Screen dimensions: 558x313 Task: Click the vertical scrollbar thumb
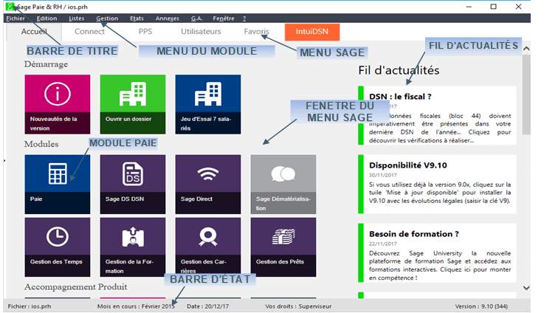point(526,94)
